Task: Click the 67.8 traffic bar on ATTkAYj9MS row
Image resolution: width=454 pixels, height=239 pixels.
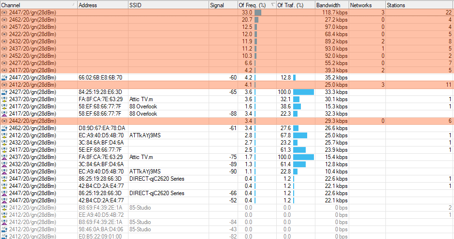Action: (x=300, y=135)
